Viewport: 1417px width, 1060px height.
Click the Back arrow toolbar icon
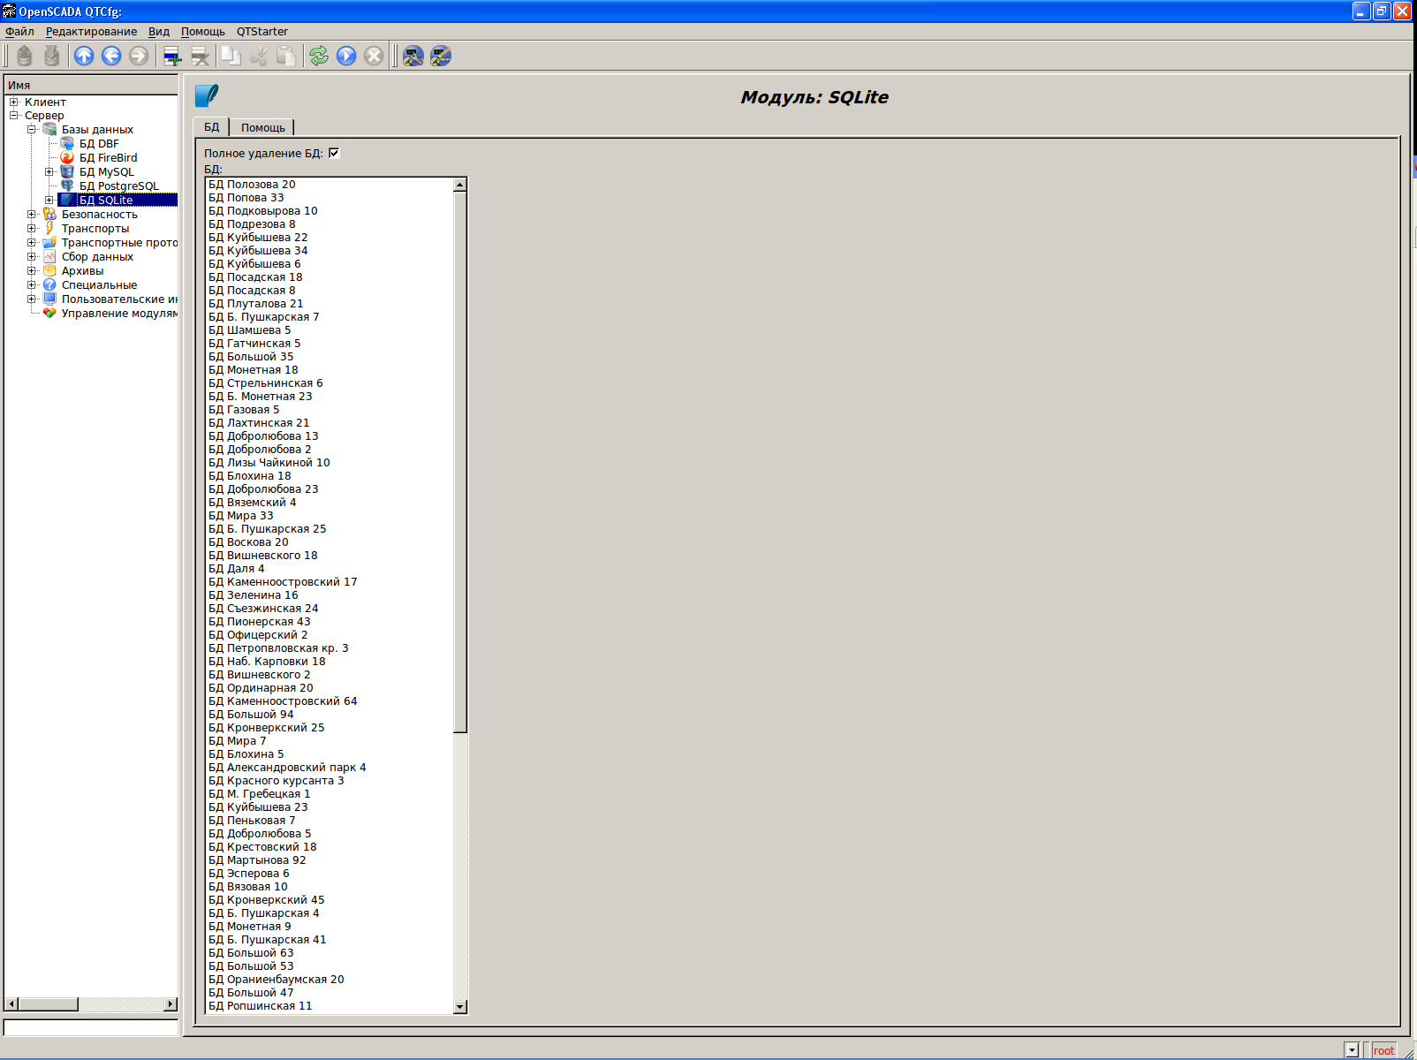pyautogui.click(x=111, y=56)
